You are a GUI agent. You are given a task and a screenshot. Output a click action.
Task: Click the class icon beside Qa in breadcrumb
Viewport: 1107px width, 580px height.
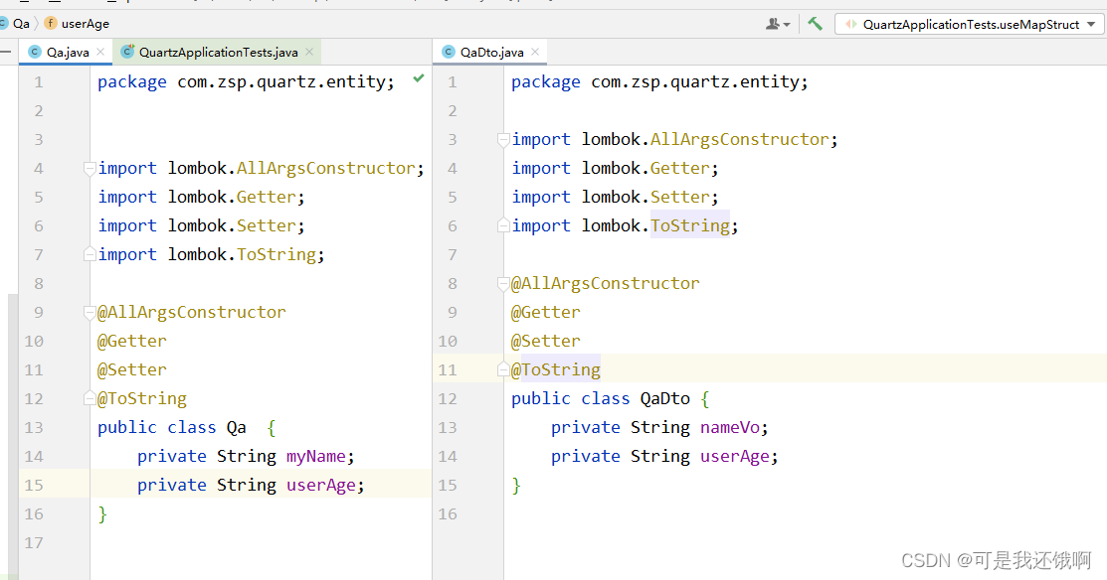point(7,23)
